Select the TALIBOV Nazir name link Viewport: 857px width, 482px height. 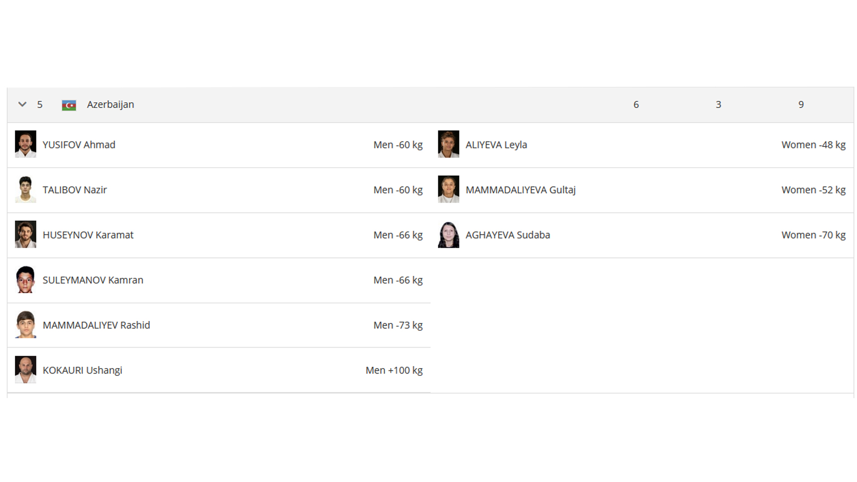point(75,190)
